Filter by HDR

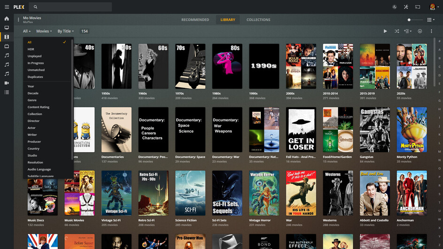tap(47, 49)
